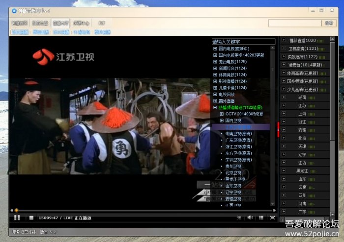This screenshot has width=344, height=242.
Task: Expand the 电视回放 node
Action: [215, 95]
